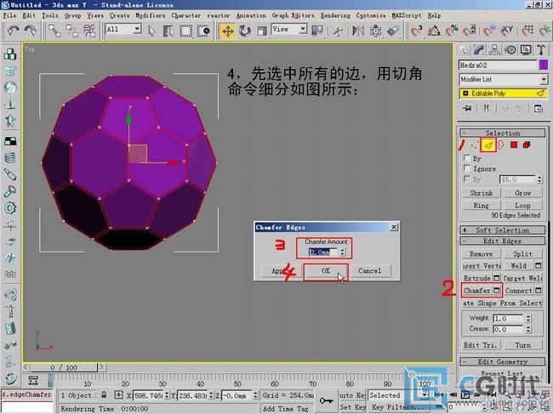The height and width of the screenshot is (414, 553).
Task: Toggle the selection lock icon
Action: pos(104,395)
